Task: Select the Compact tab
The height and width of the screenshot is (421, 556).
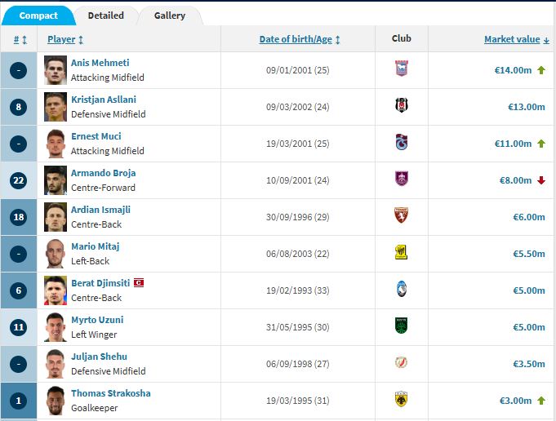Action: 38,16
